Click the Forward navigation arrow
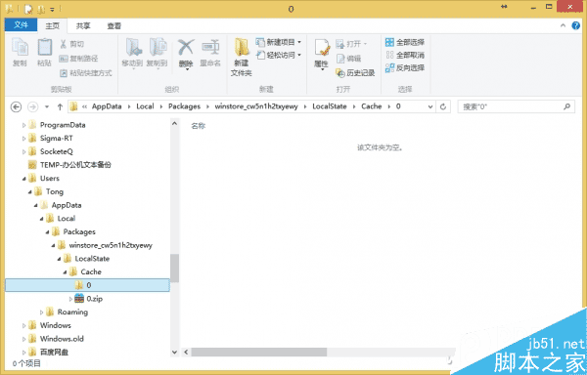Image resolution: width=587 pixels, height=375 pixels. (x=33, y=106)
